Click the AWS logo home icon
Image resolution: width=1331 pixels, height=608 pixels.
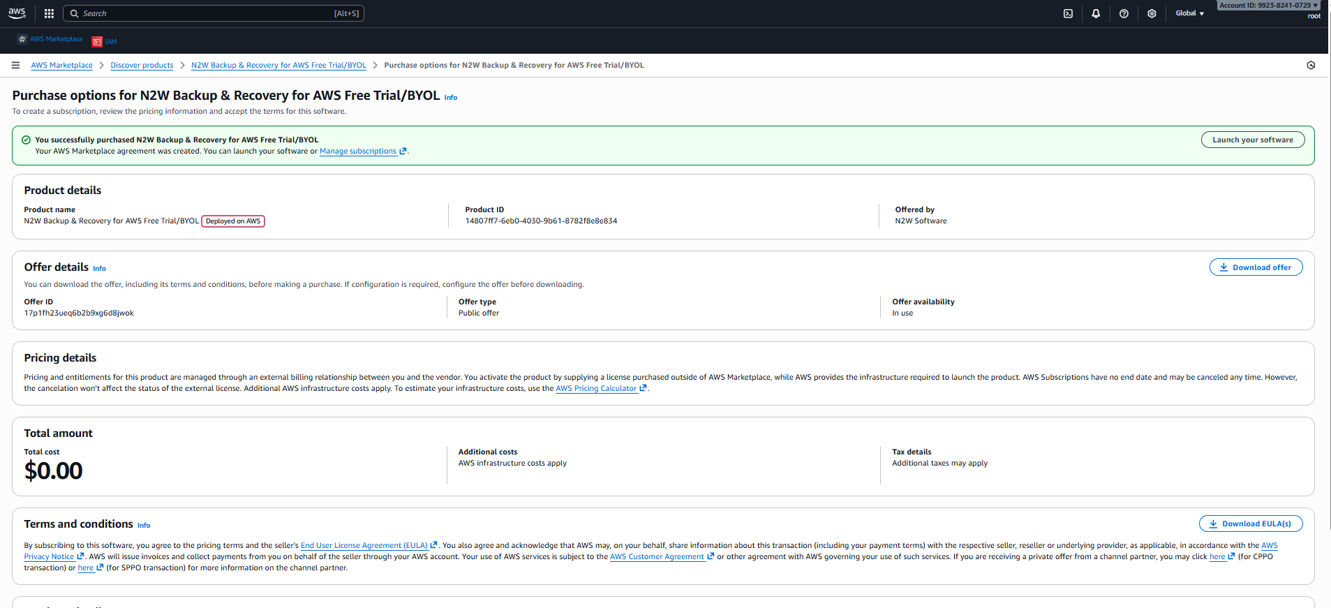[x=17, y=13]
